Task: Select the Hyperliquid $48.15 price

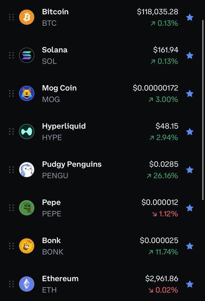Action: [x=167, y=126]
